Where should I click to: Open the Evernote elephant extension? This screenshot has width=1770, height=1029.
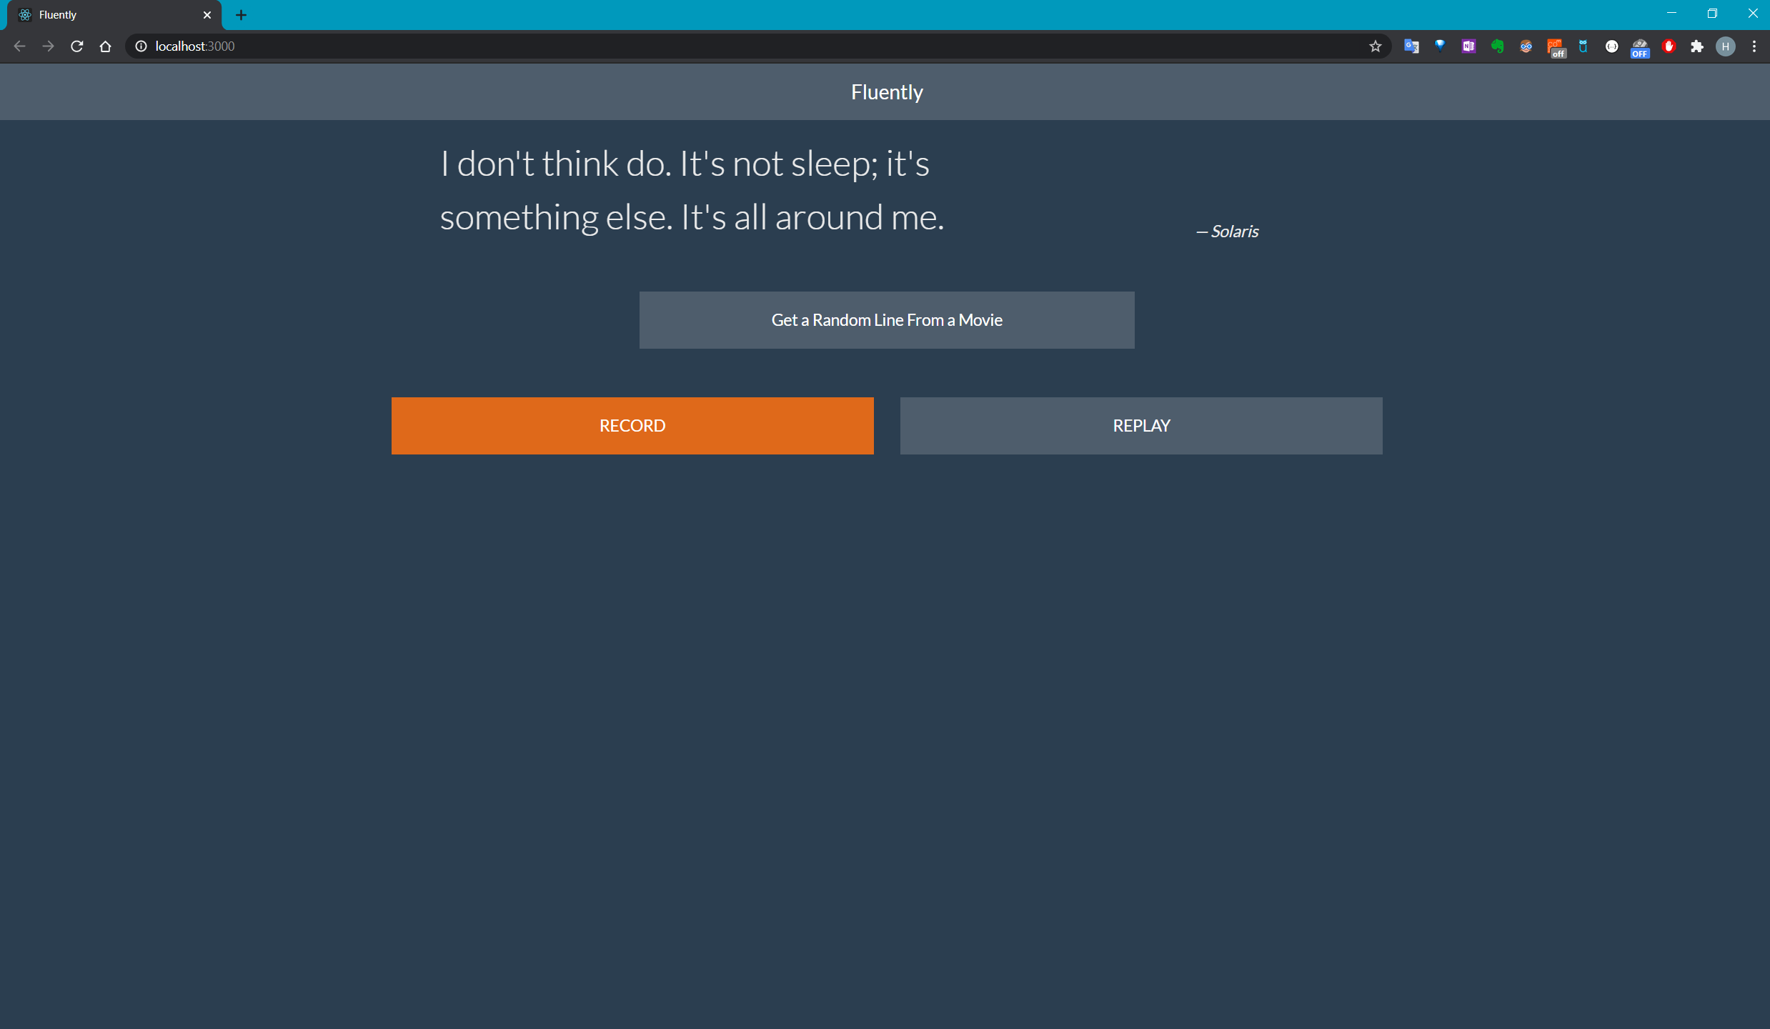(x=1497, y=46)
